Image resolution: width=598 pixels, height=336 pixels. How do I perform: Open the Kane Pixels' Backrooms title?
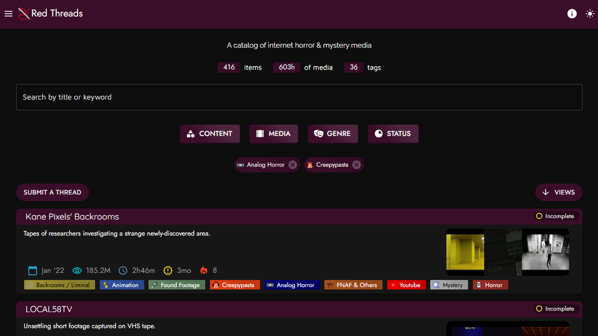(72, 217)
